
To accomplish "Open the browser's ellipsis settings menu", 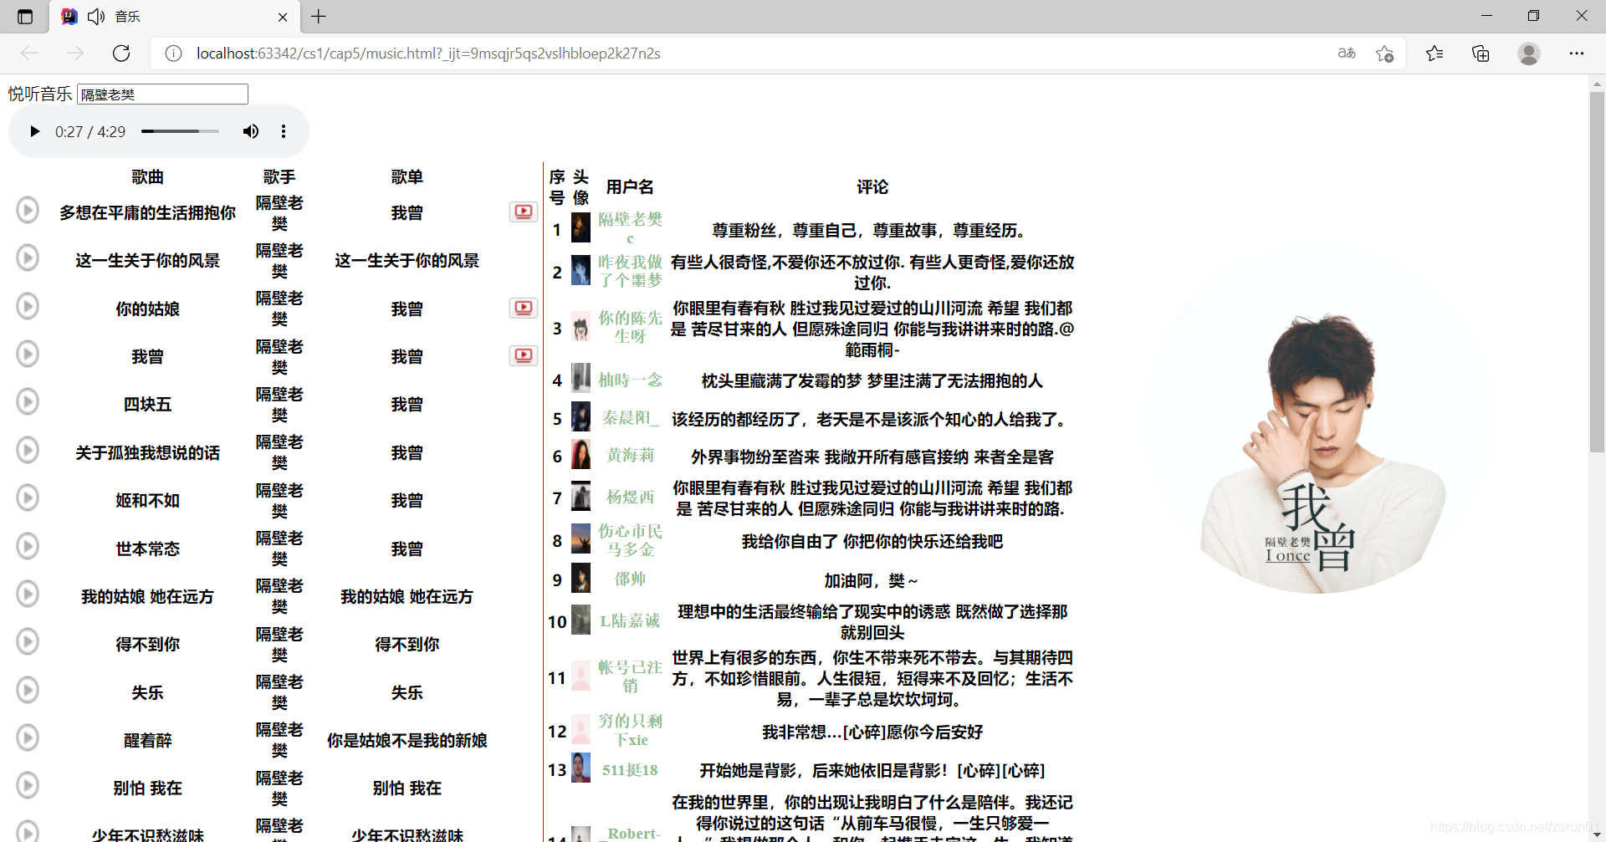I will 1578,53.
